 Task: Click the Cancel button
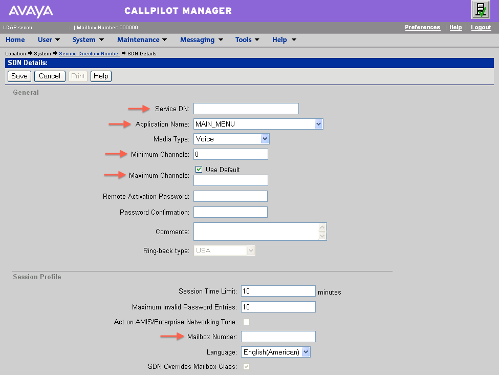50,76
